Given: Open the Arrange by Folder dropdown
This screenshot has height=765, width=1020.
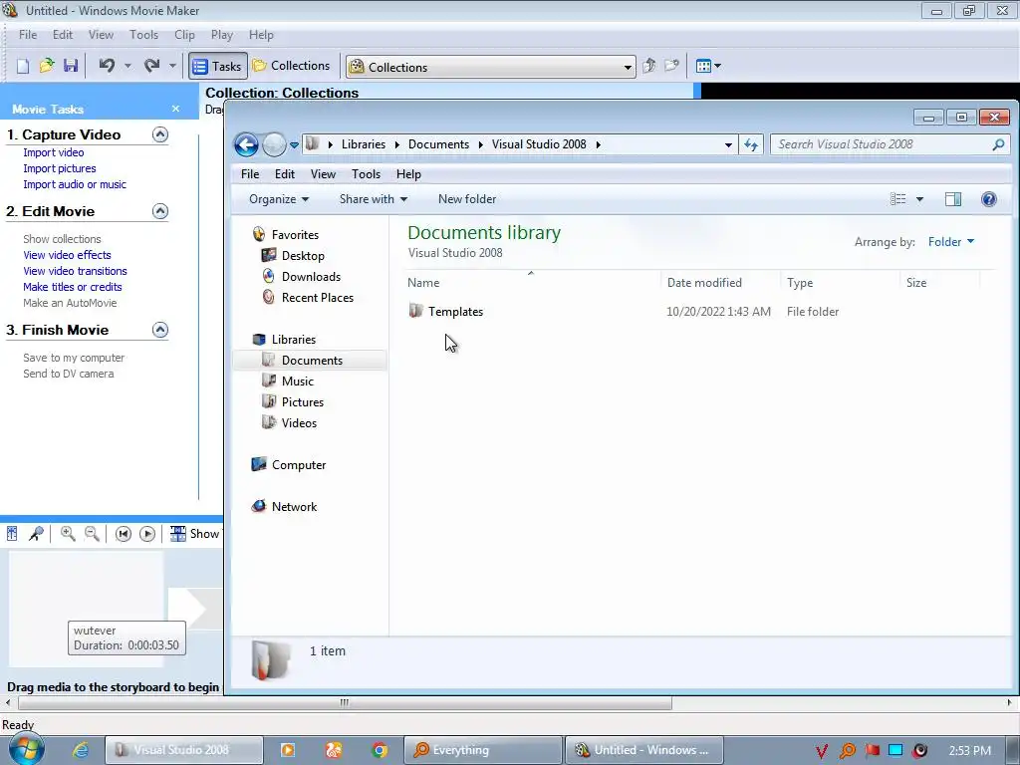Looking at the screenshot, I should (951, 242).
